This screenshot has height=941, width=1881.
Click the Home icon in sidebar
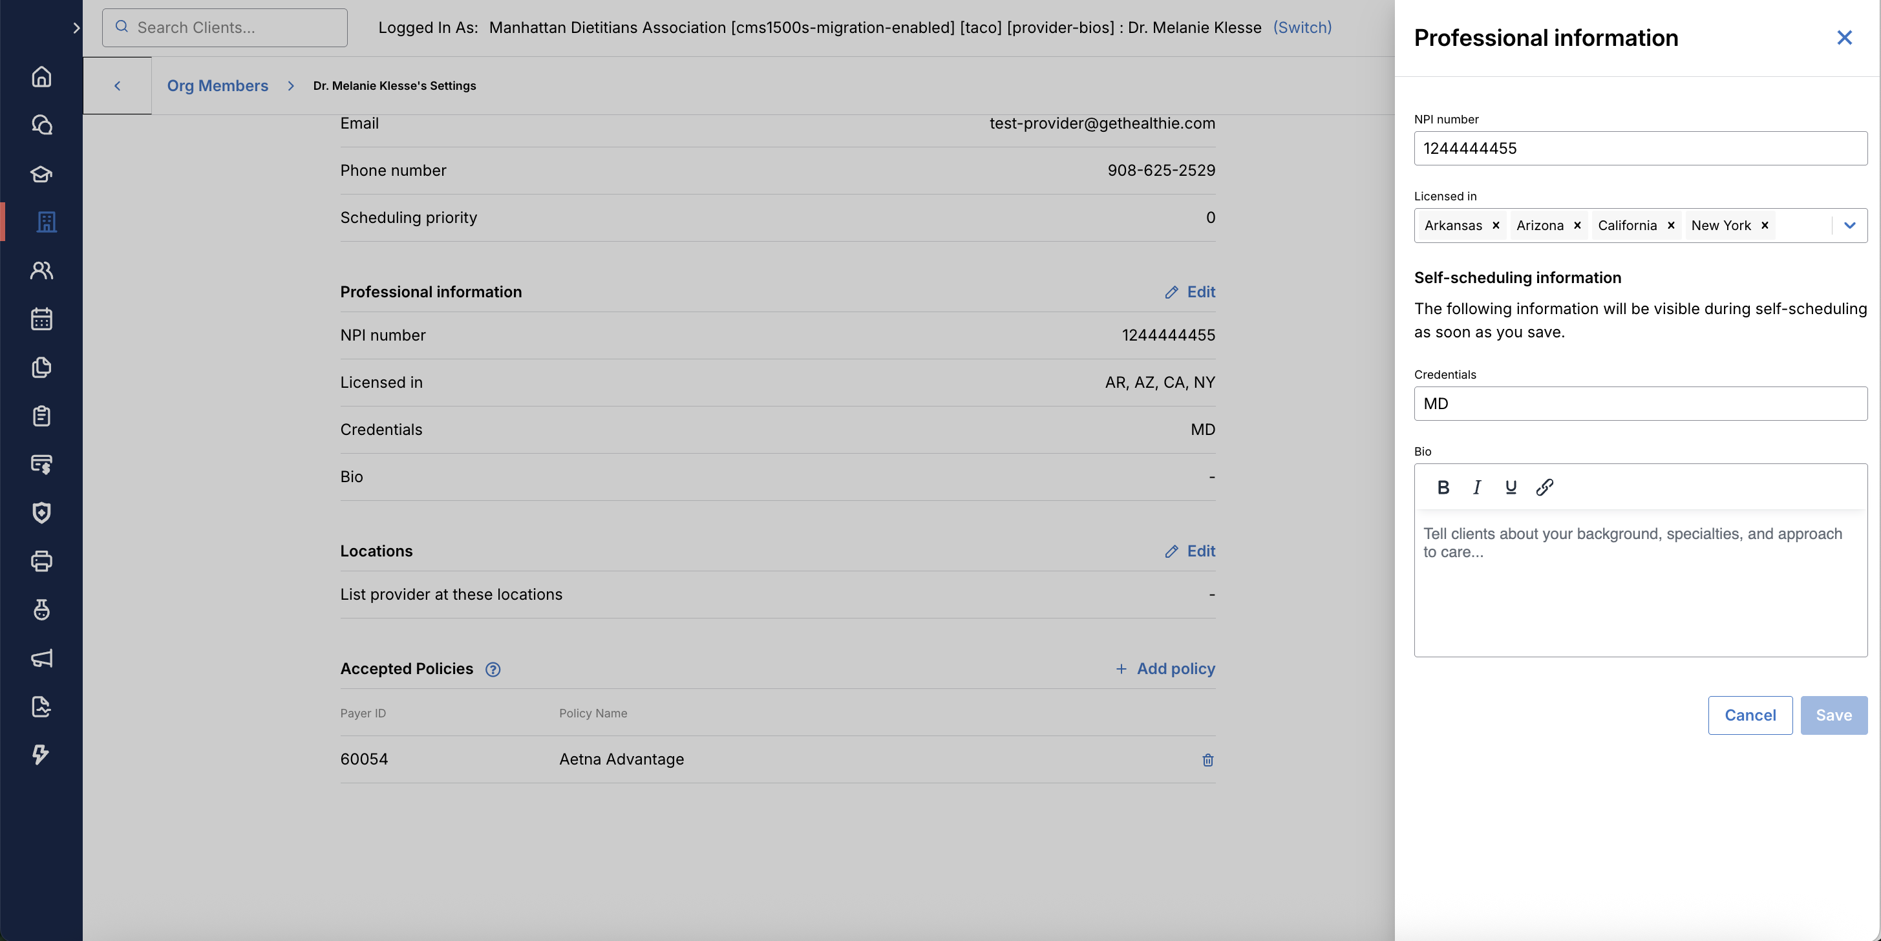pos(41,77)
